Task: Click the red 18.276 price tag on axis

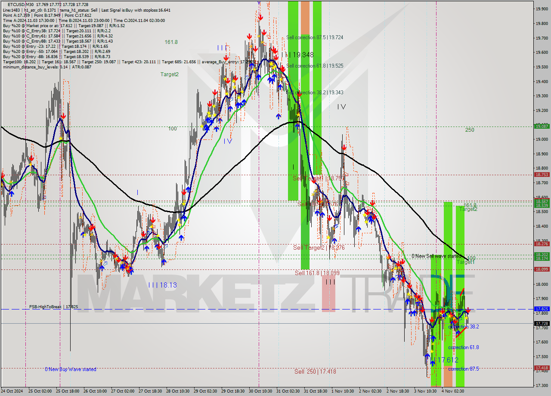Action: coord(541,244)
